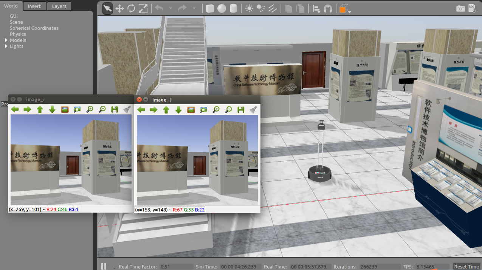Select Spherical Coordinates tree item
Viewport: 482px width, 270px height.
[34, 28]
